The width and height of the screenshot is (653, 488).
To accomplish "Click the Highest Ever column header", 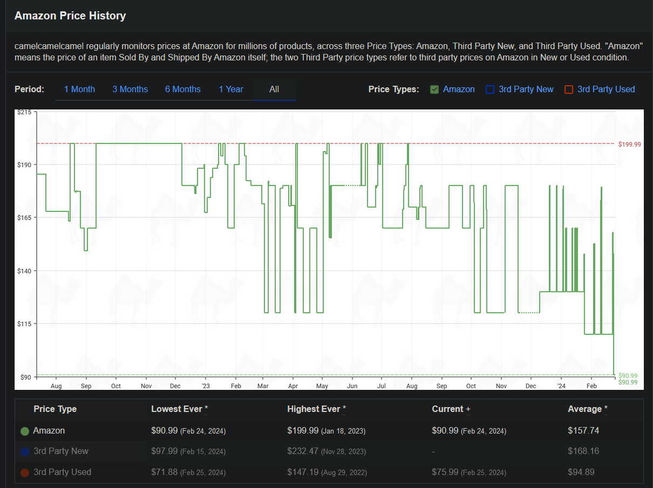I will point(317,409).
